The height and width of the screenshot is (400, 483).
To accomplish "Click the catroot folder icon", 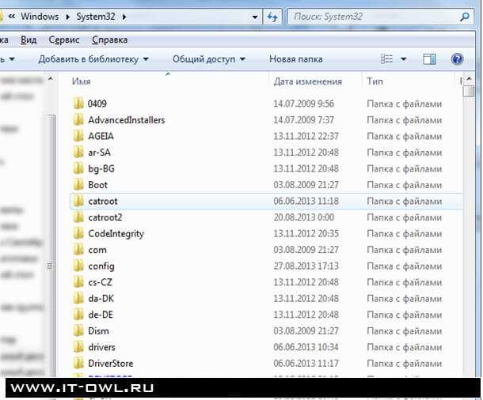I will pos(78,202).
